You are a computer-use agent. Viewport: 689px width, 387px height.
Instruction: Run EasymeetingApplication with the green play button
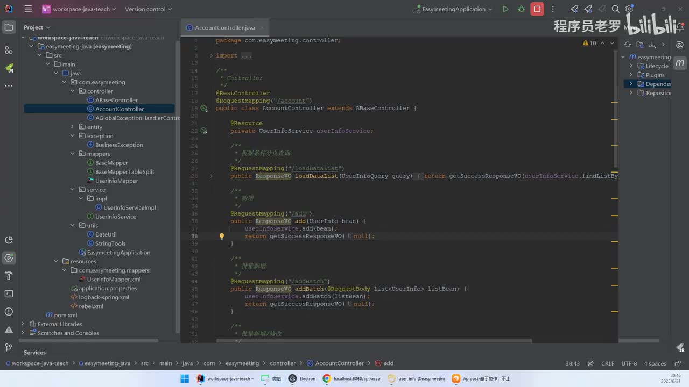(505, 9)
